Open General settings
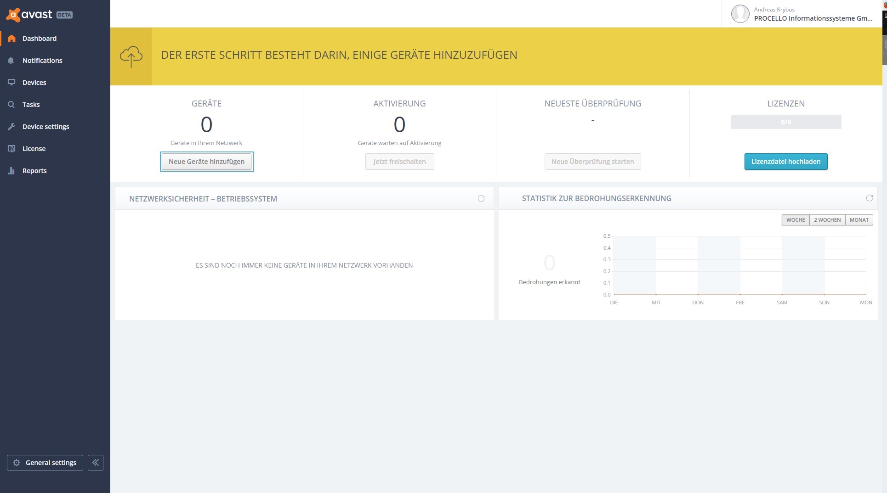The image size is (887, 493). tap(45, 463)
